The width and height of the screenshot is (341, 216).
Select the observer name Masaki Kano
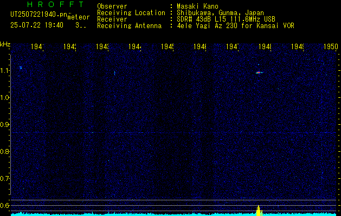(197, 6)
